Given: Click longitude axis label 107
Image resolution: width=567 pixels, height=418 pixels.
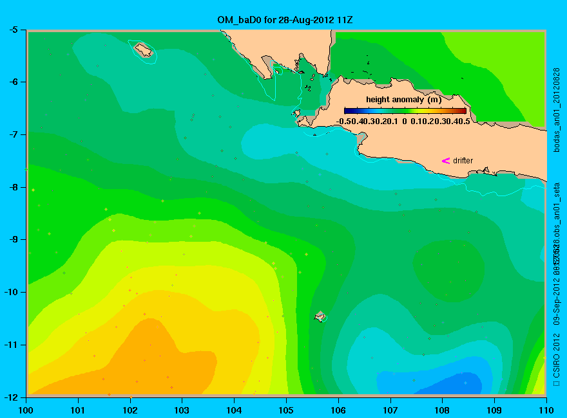Looking at the screenshot, I should pyautogui.click(x=390, y=410).
